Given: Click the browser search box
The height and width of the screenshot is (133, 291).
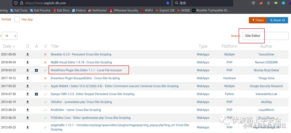Looking at the screenshot, I should [203, 3].
